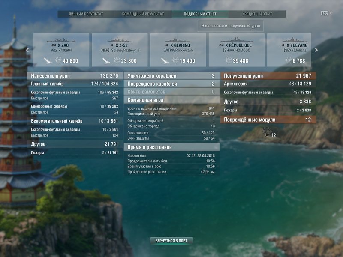Click the Время участия в бою row
This screenshot has width=343, height=257.
point(171,166)
